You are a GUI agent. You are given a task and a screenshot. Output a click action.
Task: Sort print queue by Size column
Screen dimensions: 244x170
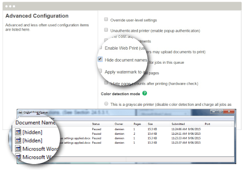(150, 124)
